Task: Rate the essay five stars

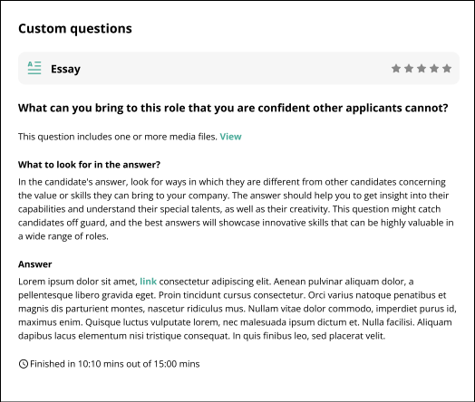Action: [447, 69]
